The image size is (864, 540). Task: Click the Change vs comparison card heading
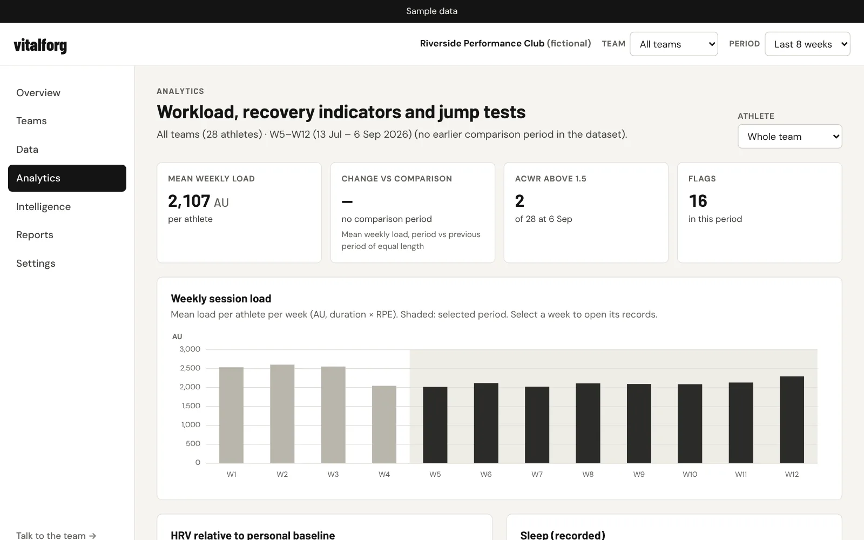(x=397, y=179)
